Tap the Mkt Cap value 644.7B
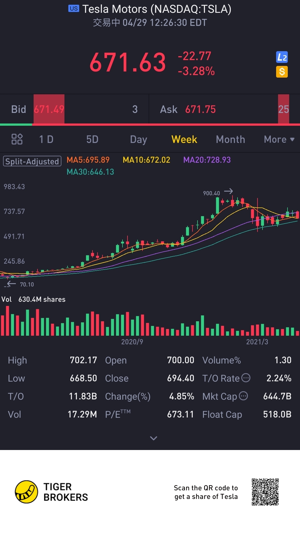 [277, 396]
